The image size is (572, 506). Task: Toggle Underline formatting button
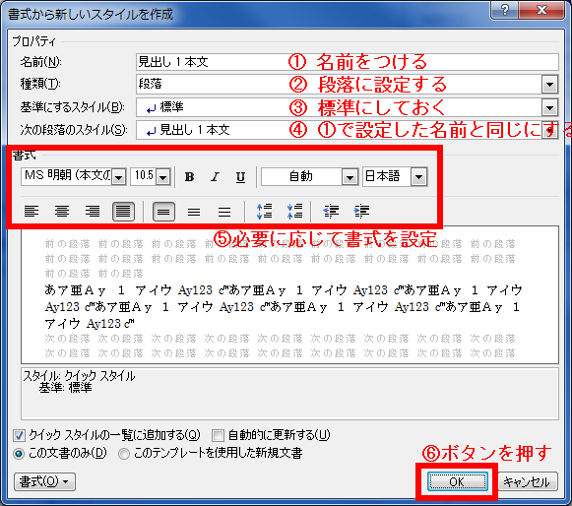point(240,177)
